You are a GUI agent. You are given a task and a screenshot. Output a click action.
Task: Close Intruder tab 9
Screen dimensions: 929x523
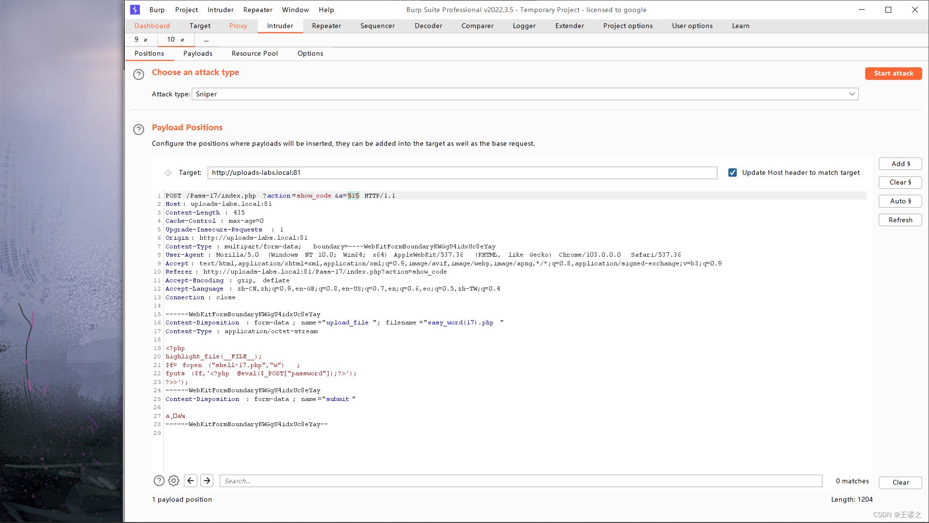tap(146, 40)
